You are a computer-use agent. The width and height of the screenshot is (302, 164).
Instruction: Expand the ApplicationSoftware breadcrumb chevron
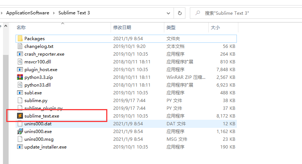point(54,13)
